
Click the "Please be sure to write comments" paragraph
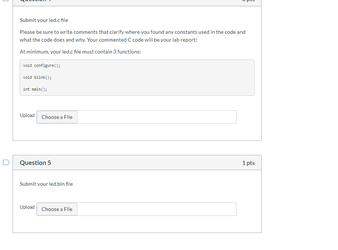click(133, 36)
